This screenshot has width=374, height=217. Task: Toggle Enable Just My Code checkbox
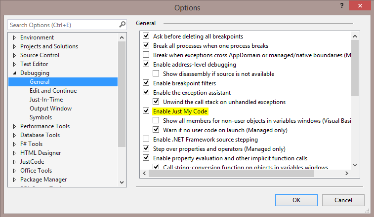[x=146, y=111]
